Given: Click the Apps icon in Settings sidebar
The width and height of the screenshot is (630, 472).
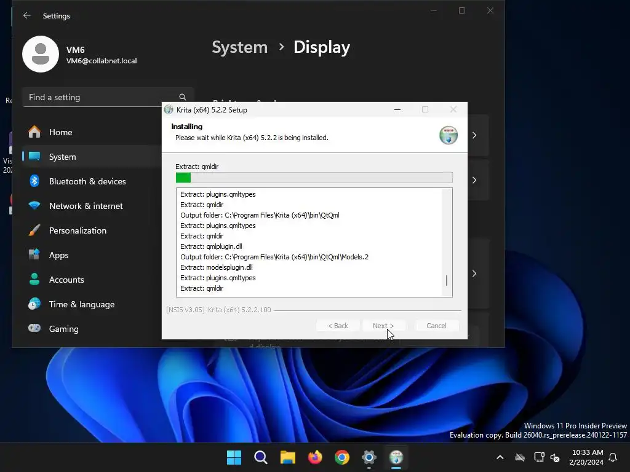Looking at the screenshot, I should 34,255.
